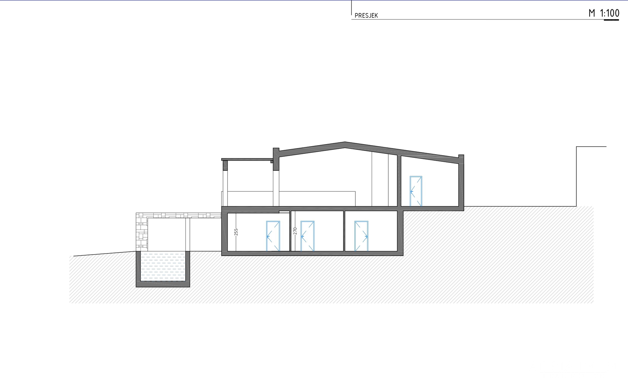Select the middle blue door symbol
Image resolution: width=628 pixels, height=390 pixels.
308,235
